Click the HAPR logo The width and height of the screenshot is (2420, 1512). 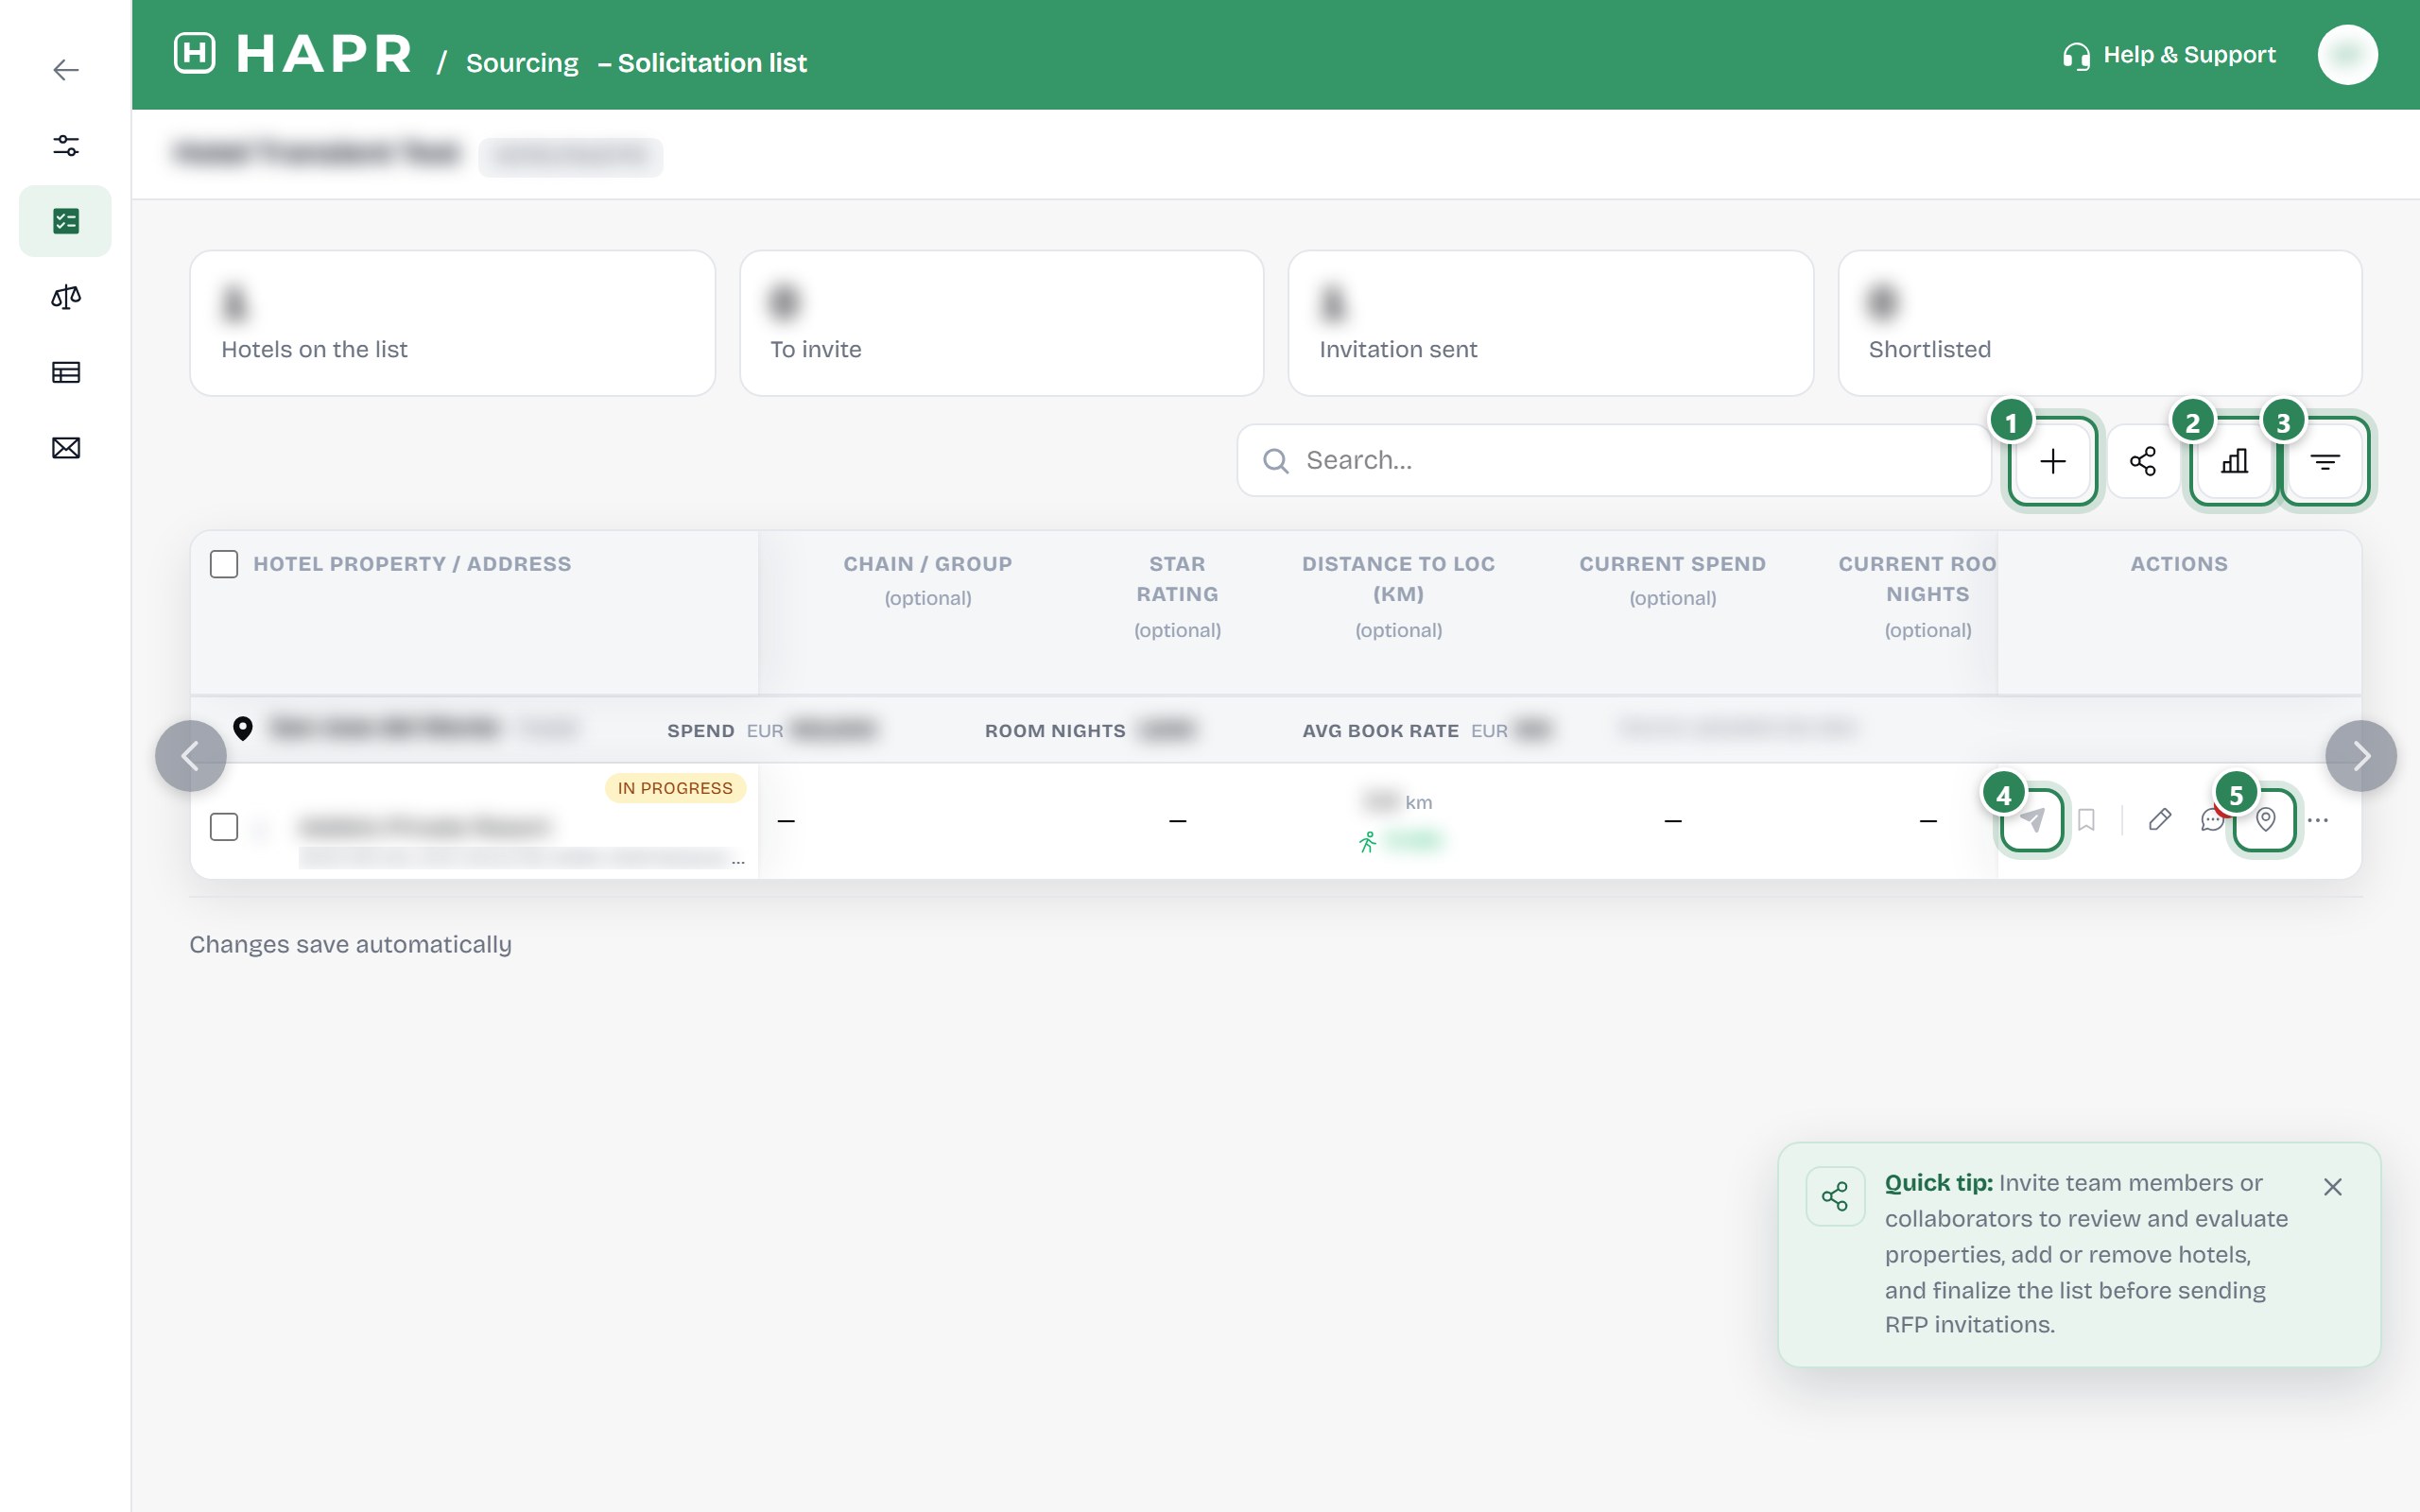tap(293, 54)
